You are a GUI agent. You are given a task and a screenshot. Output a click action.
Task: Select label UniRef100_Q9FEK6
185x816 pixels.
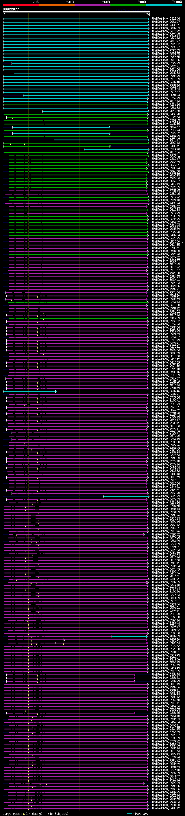click(x=166, y=531)
